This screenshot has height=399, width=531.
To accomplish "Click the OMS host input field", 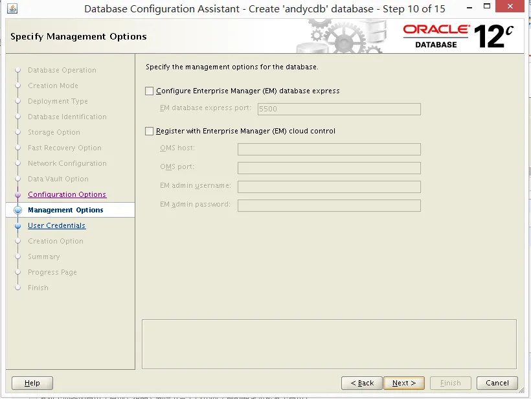I will tap(329, 149).
